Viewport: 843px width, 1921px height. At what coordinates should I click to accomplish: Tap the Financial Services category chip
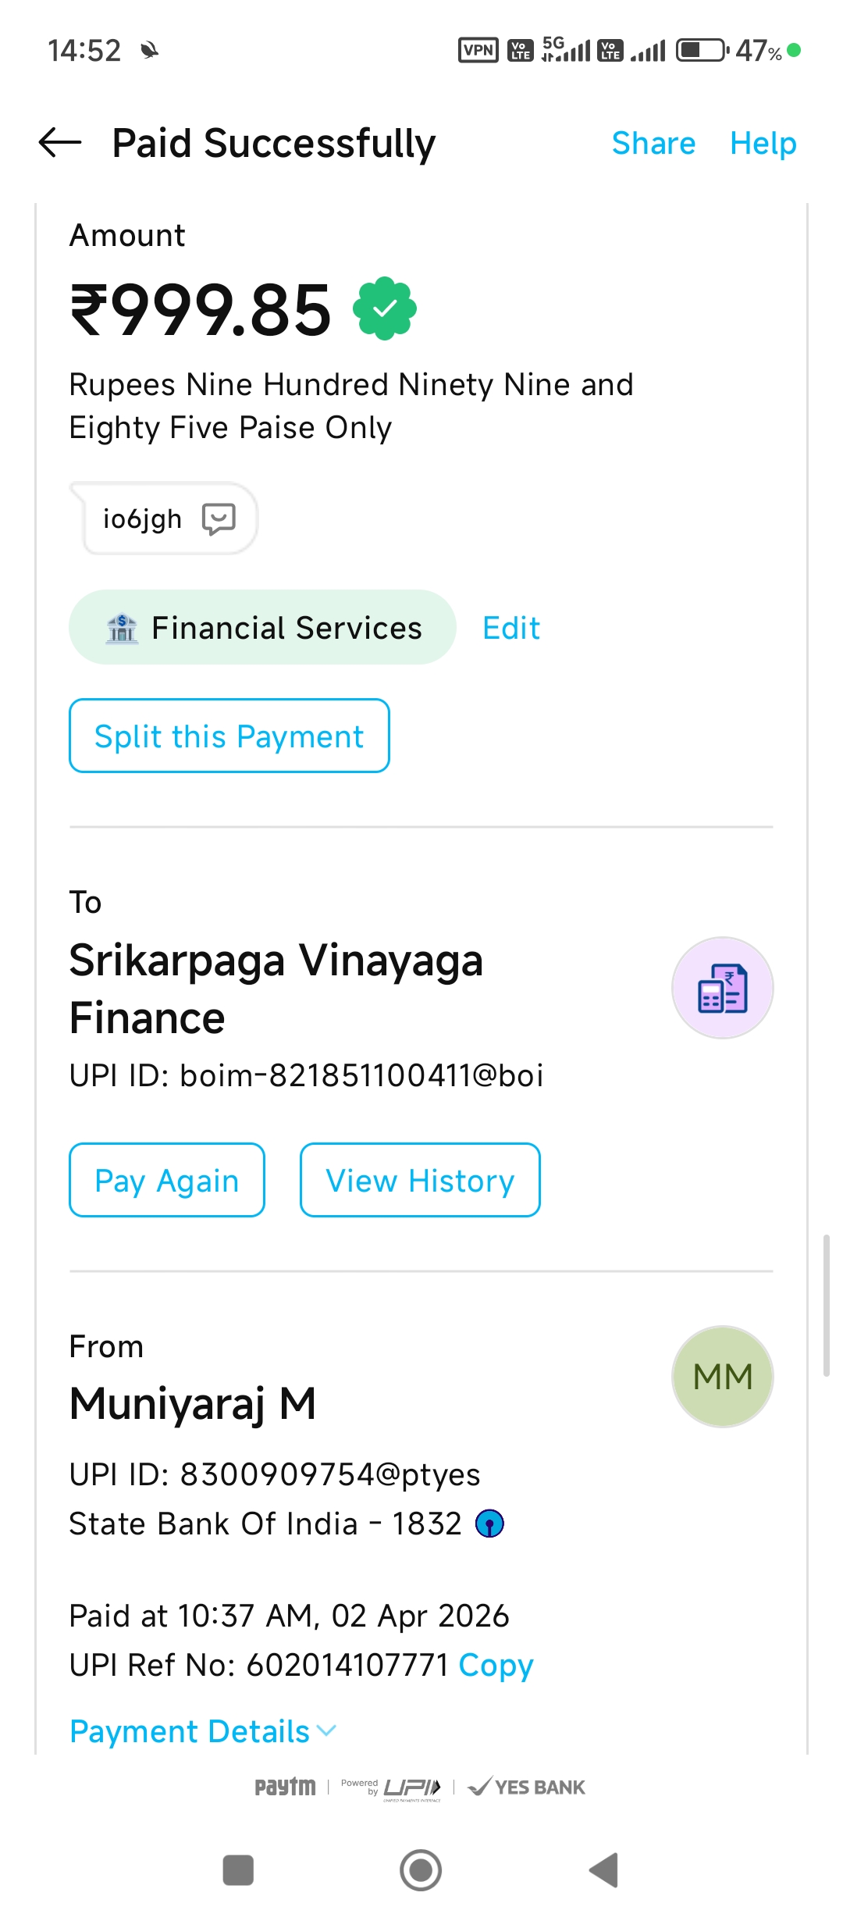262,628
